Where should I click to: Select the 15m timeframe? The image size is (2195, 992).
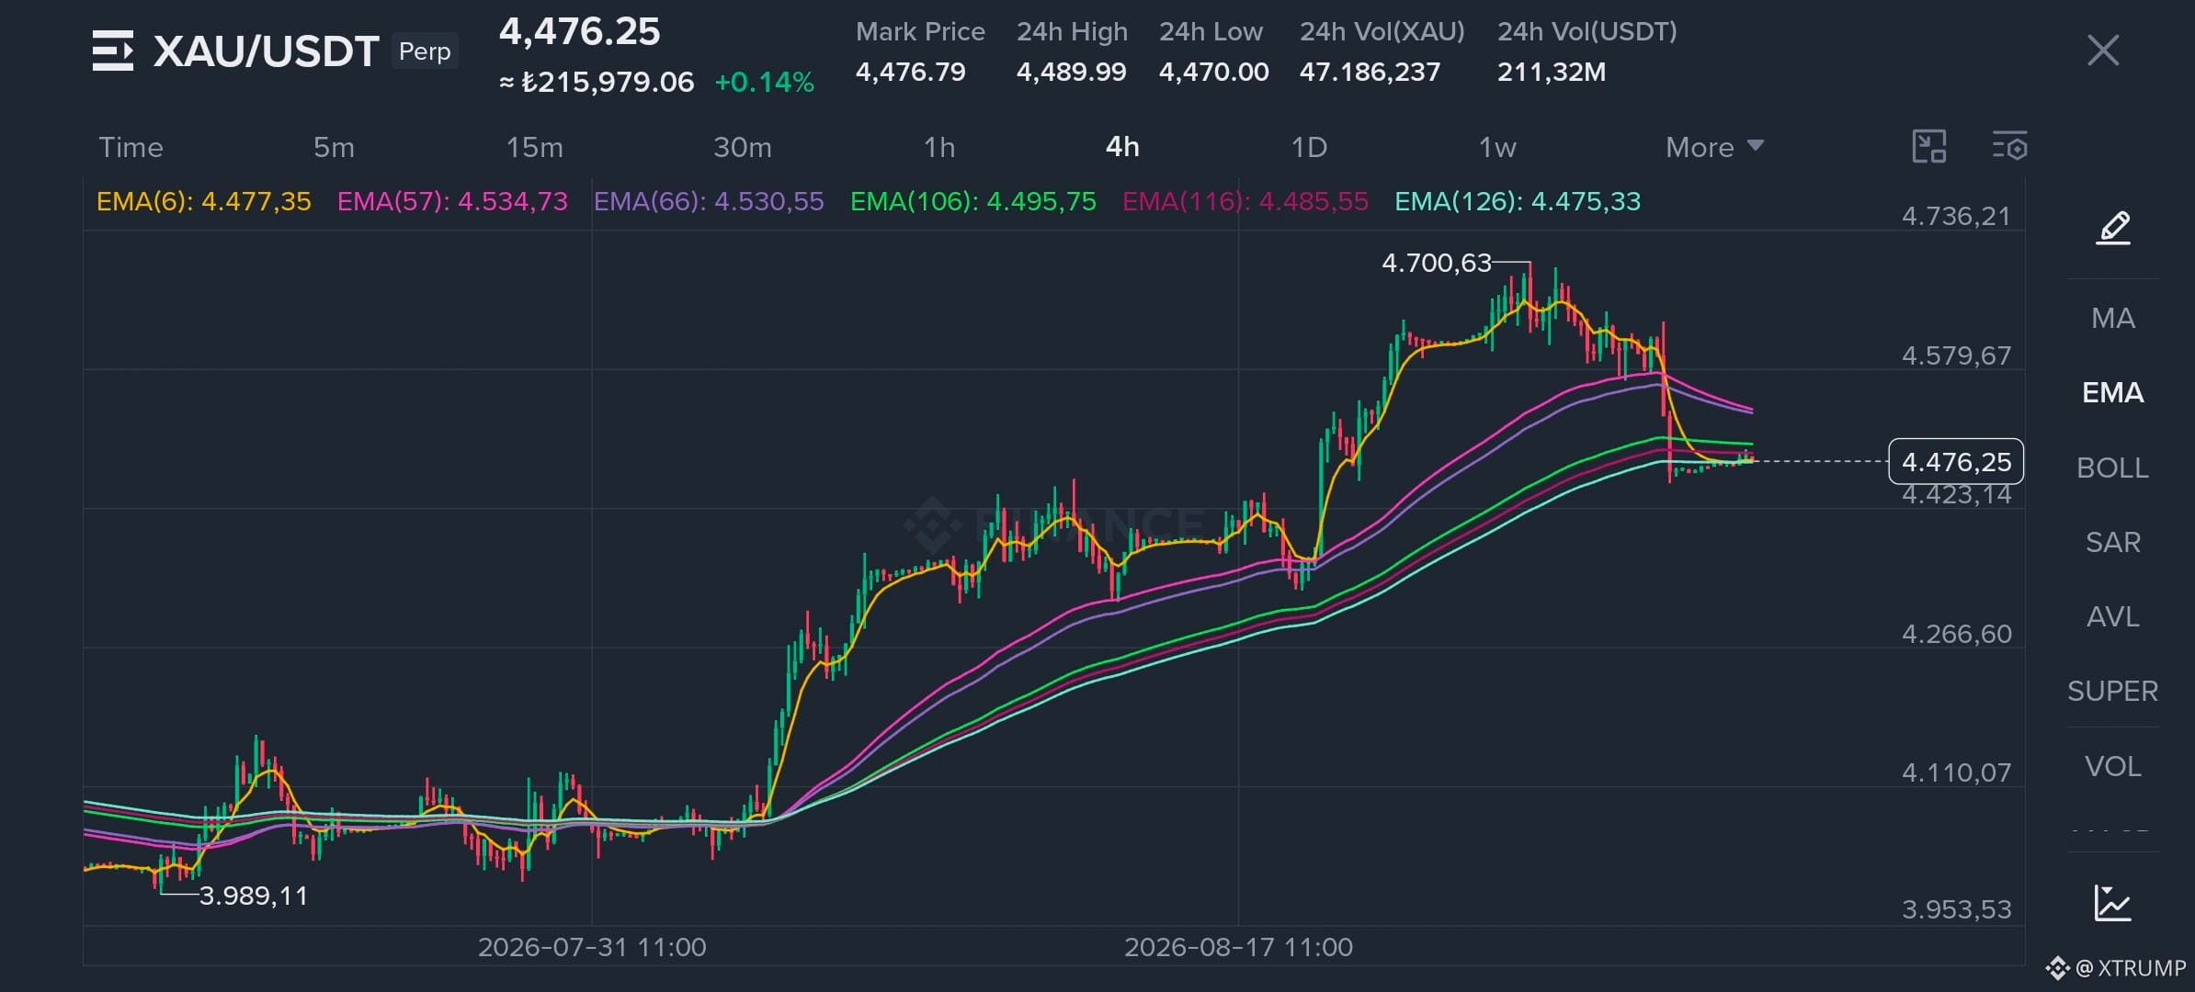point(534,147)
